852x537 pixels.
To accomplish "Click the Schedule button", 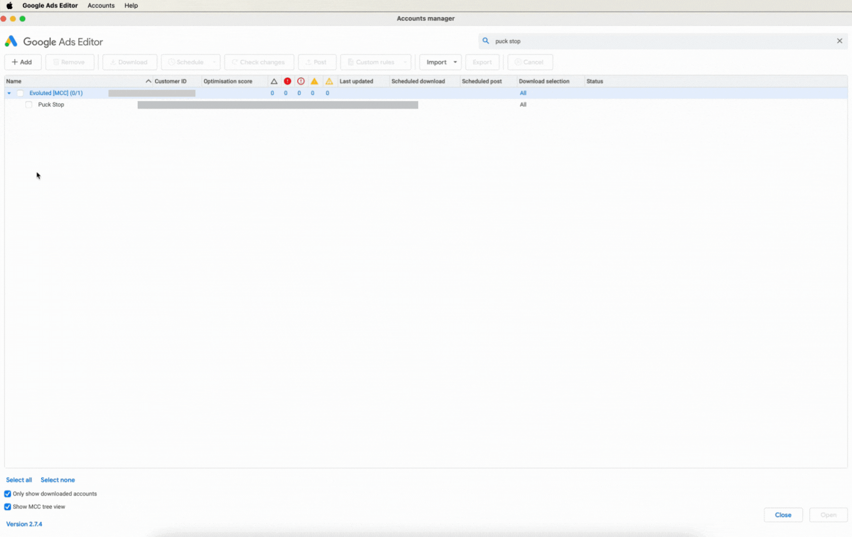I will 186,62.
